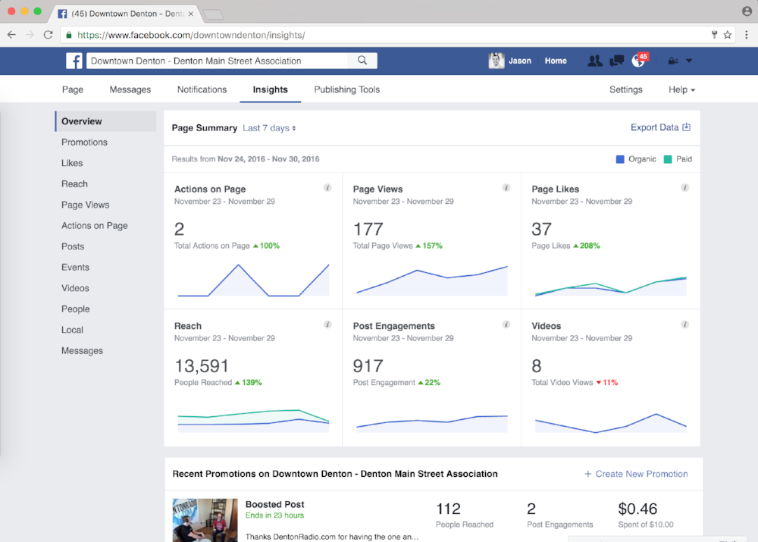Open Actions on Page in sidebar
The width and height of the screenshot is (758, 542).
(94, 225)
